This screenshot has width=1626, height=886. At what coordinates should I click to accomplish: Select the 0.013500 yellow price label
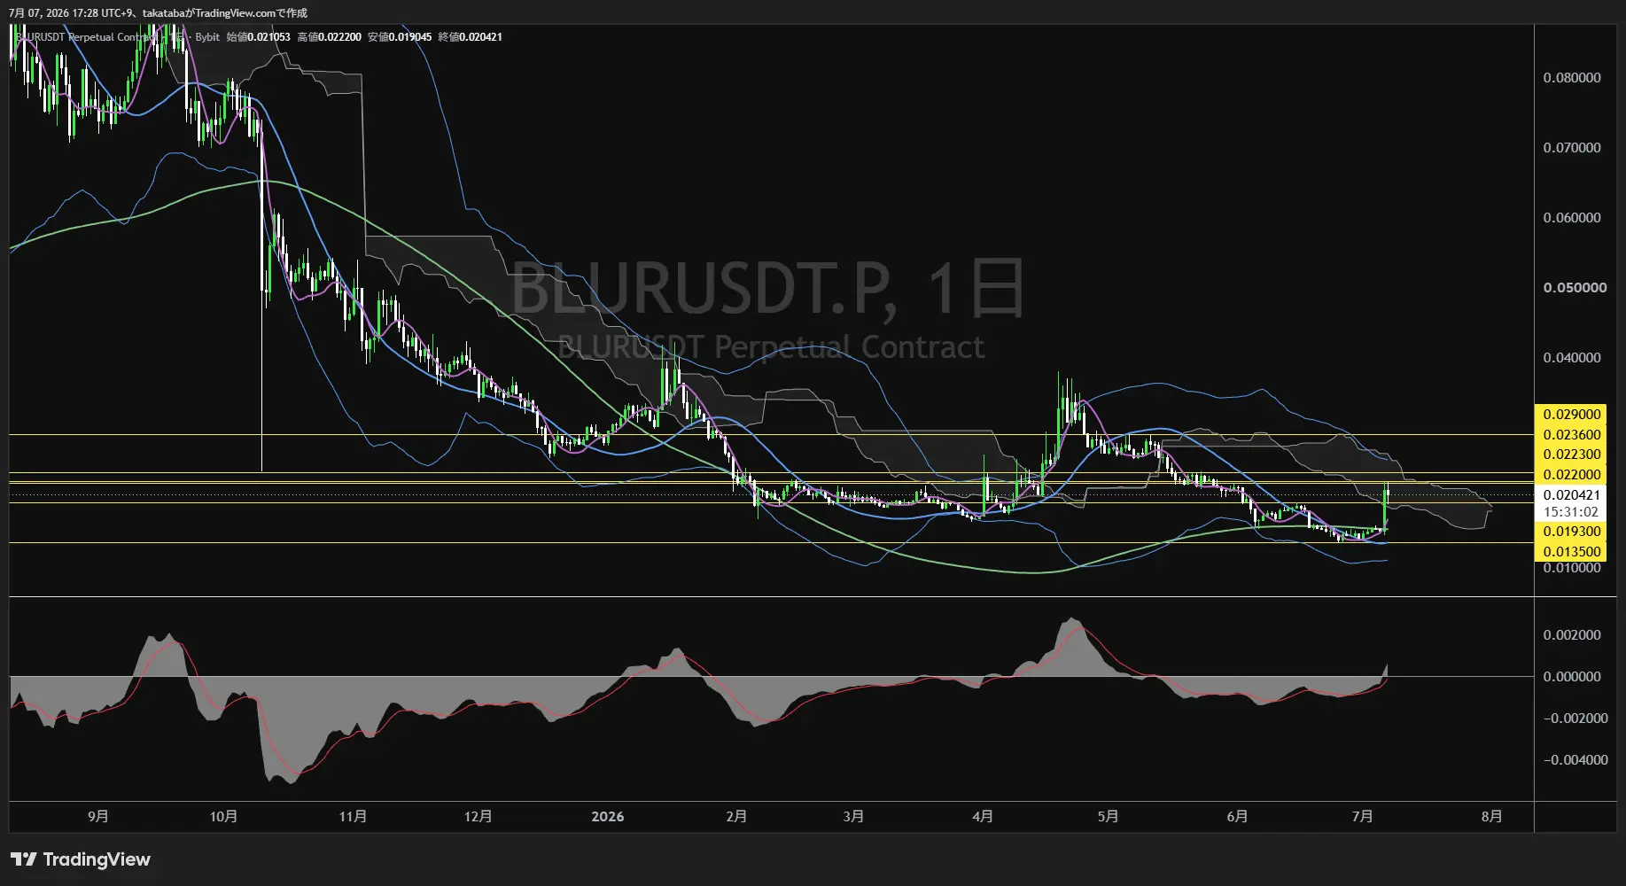(1572, 552)
